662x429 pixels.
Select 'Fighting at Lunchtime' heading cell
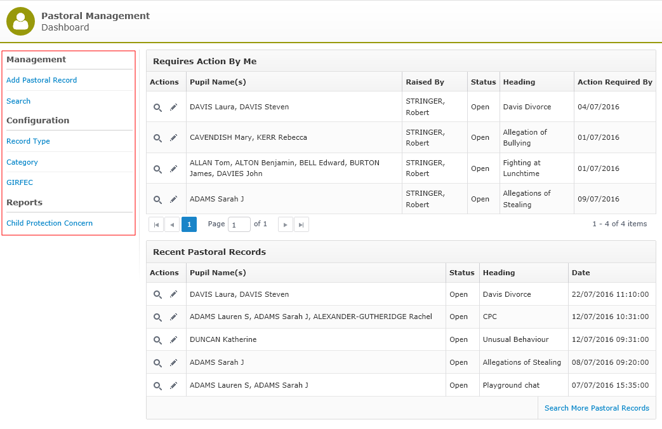pyautogui.click(x=536, y=168)
